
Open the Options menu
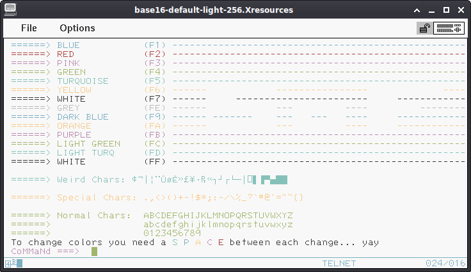[77, 28]
